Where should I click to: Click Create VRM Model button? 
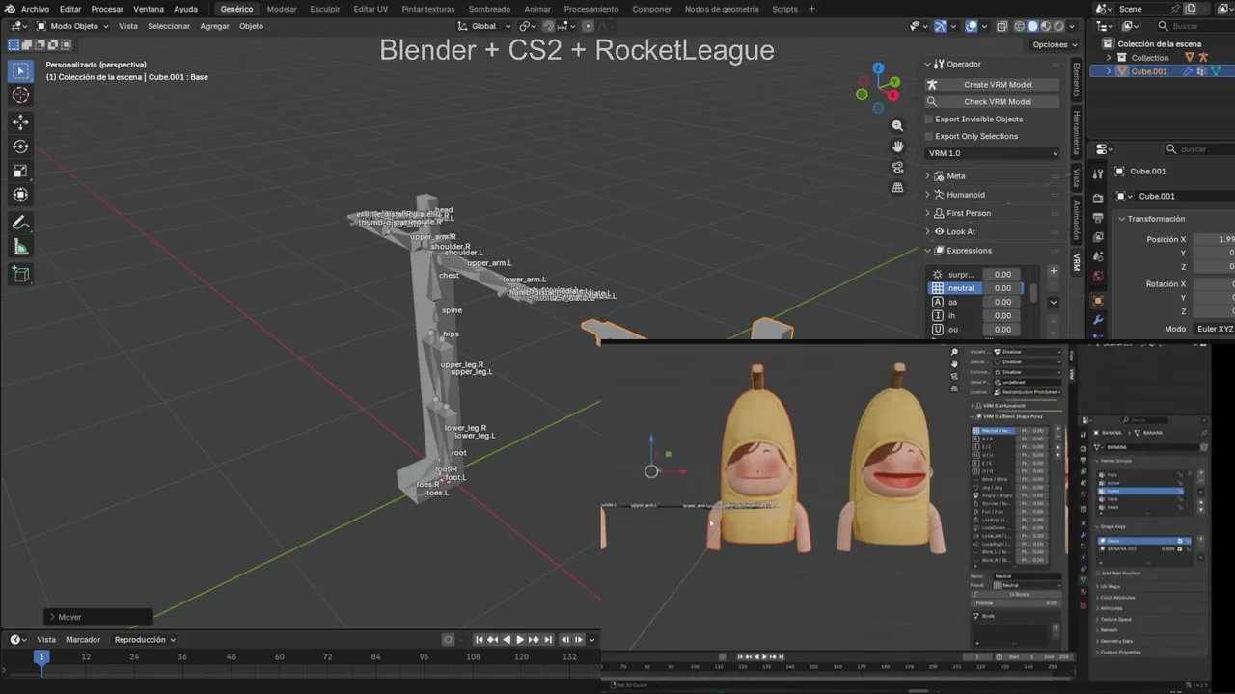(x=992, y=84)
